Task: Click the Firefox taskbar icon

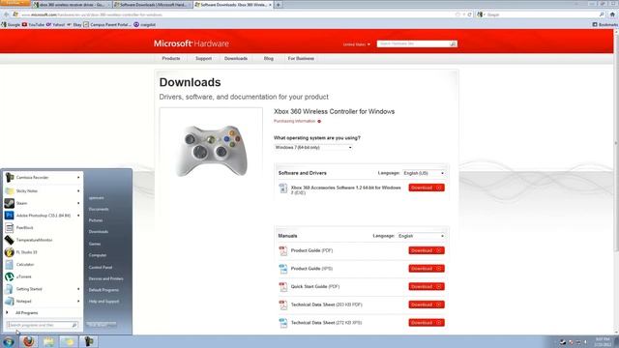Action: (x=28, y=341)
